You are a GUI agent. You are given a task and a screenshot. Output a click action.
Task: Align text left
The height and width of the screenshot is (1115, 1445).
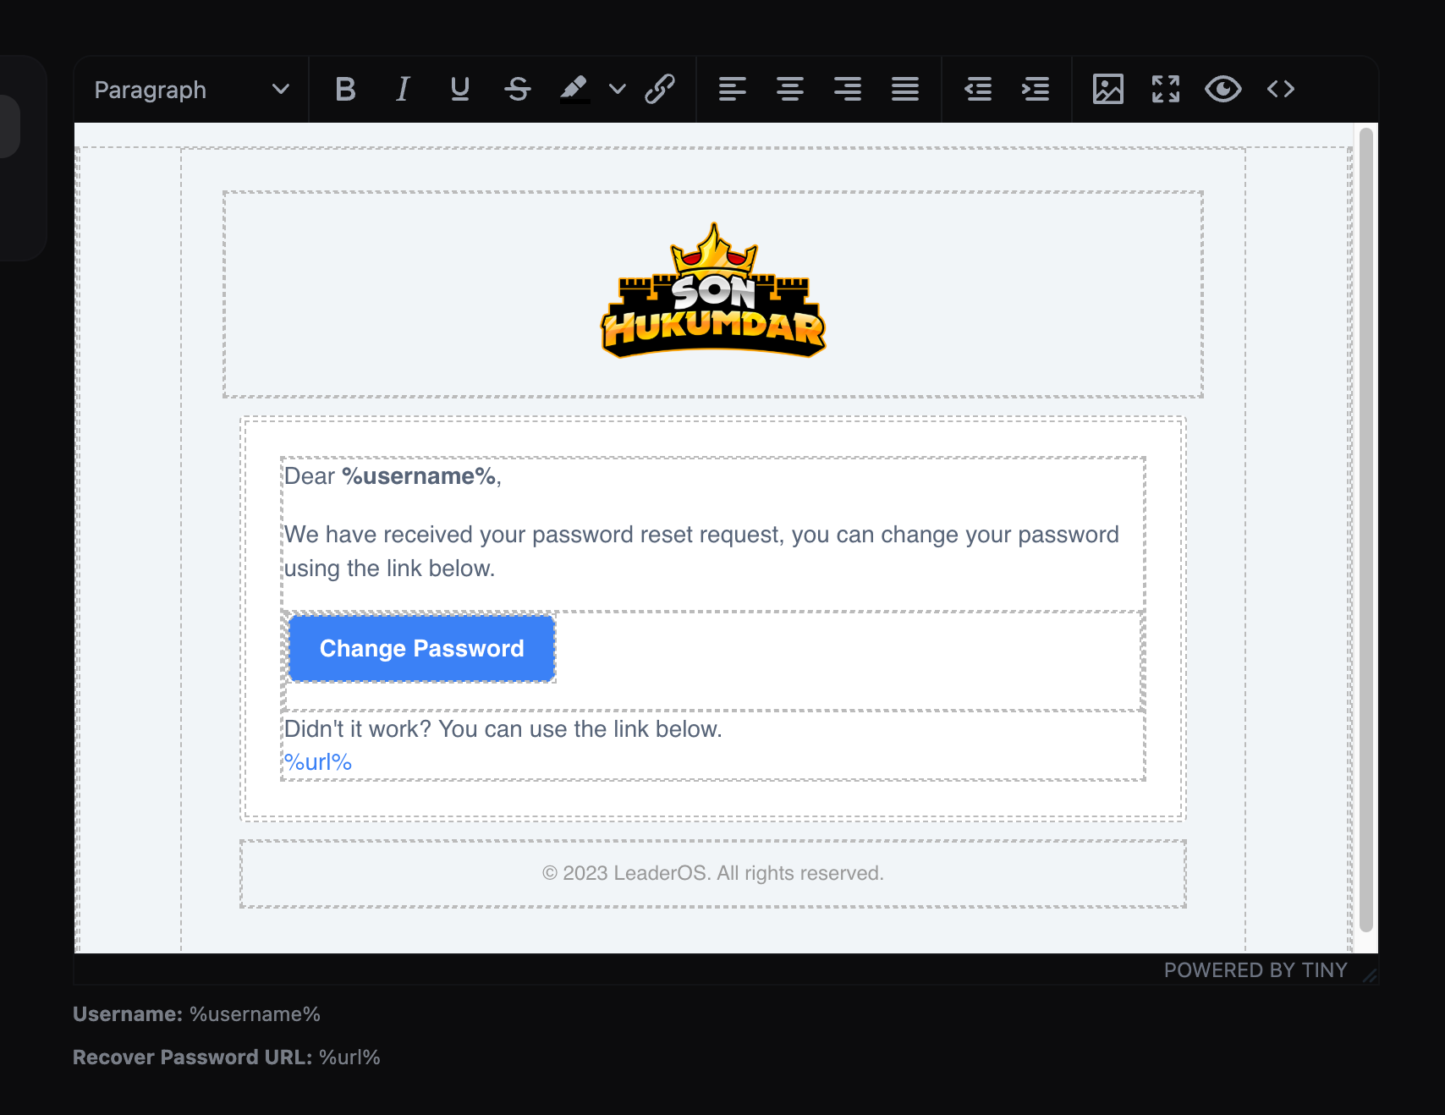coord(733,89)
